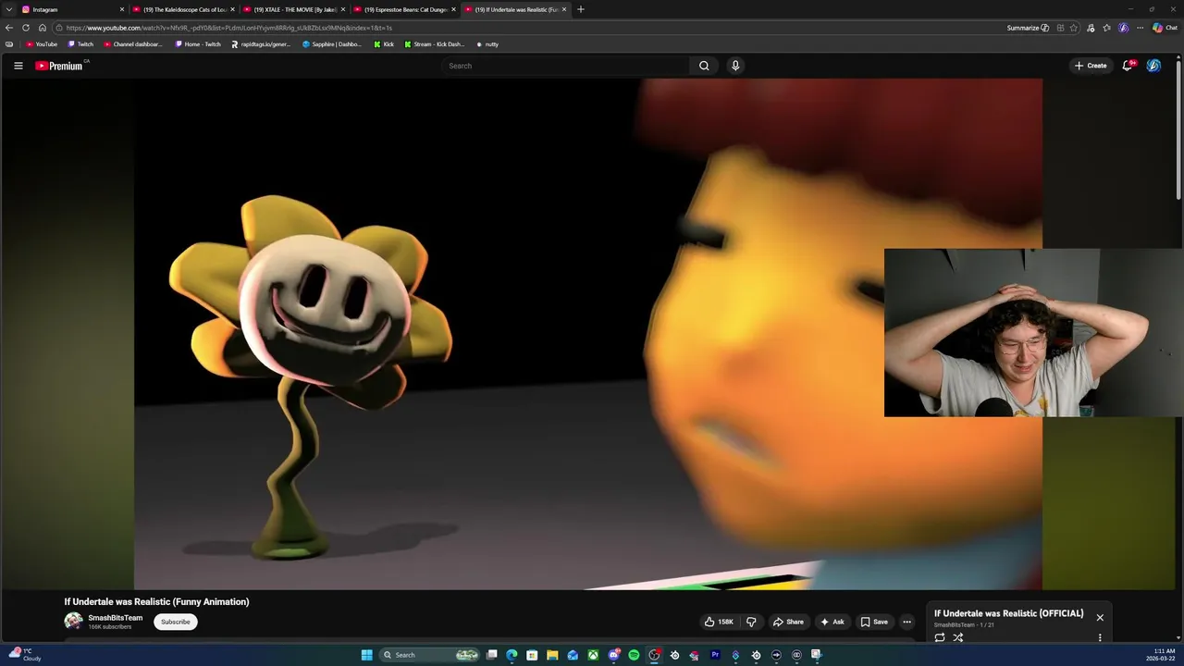Close the Instagram tab
The width and height of the screenshot is (1184, 666).
pyautogui.click(x=121, y=9)
